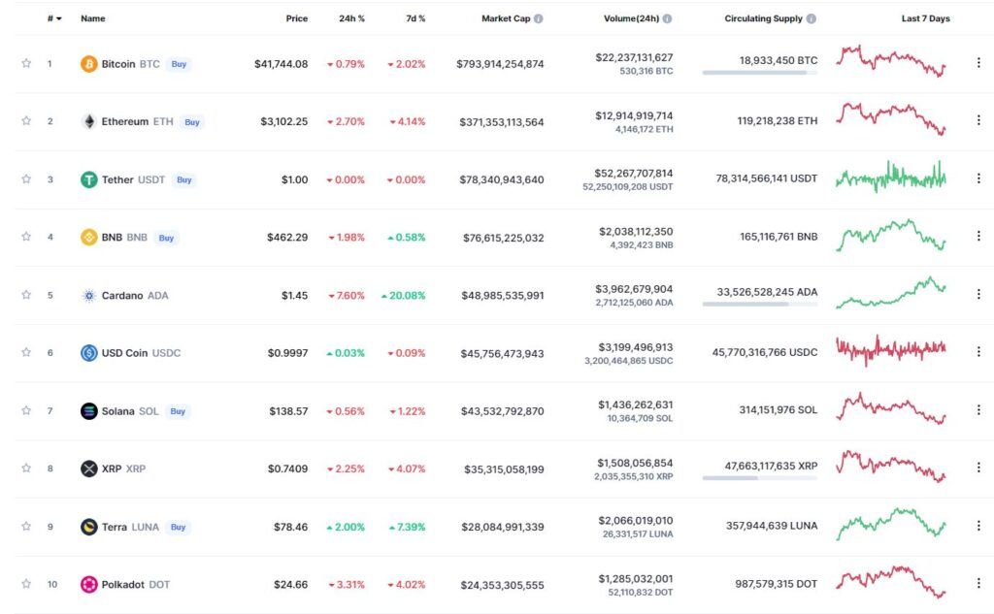Click the Ethereum logo icon
This screenshot has height=614, width=994.
click(x=88, y=121)
